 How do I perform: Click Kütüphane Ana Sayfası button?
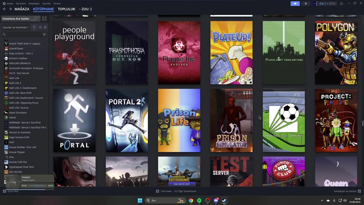[x=20, y=19]
